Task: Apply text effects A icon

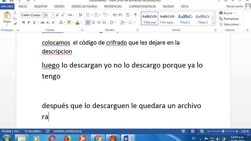Action: coord(61,23)
